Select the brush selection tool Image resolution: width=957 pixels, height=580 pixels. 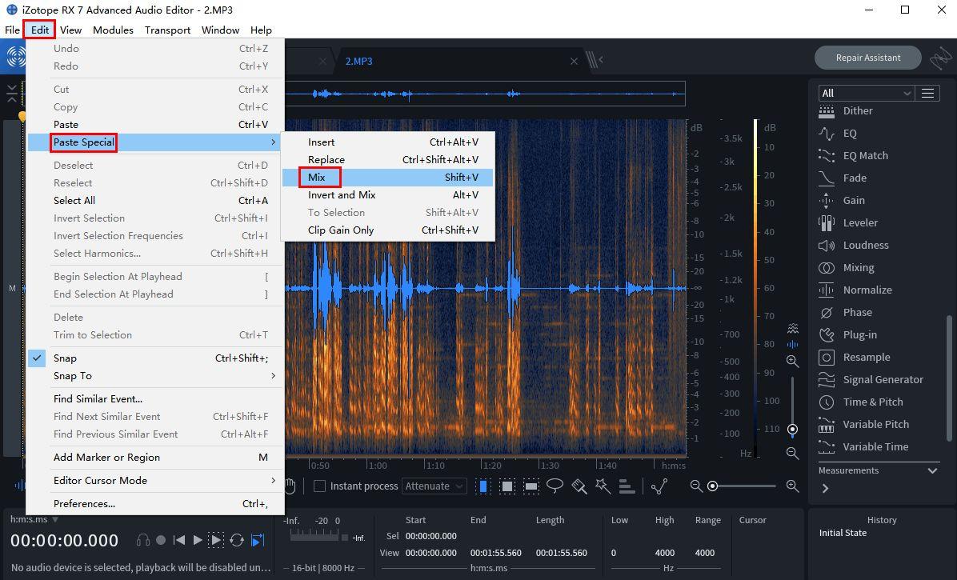579,486
